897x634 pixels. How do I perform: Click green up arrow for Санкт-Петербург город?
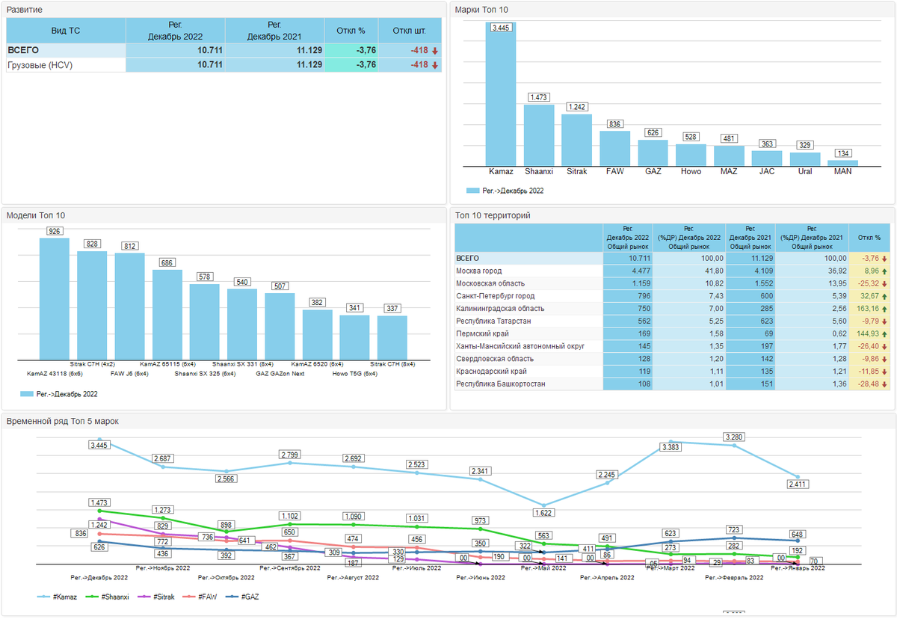[886, 296]
